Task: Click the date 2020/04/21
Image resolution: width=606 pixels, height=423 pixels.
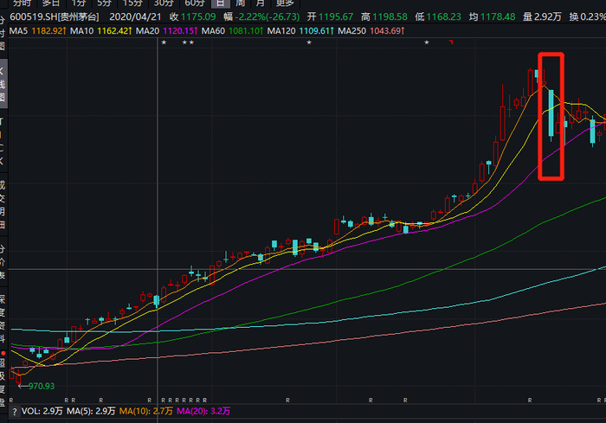Action: coord(135,17)
